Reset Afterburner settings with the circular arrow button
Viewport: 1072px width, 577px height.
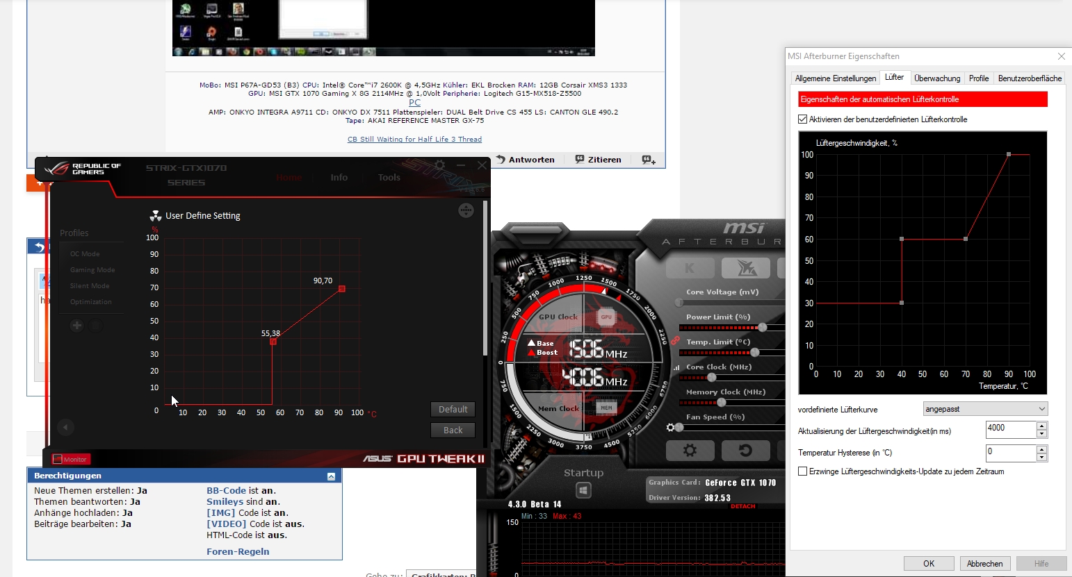(x=745, y=451)
